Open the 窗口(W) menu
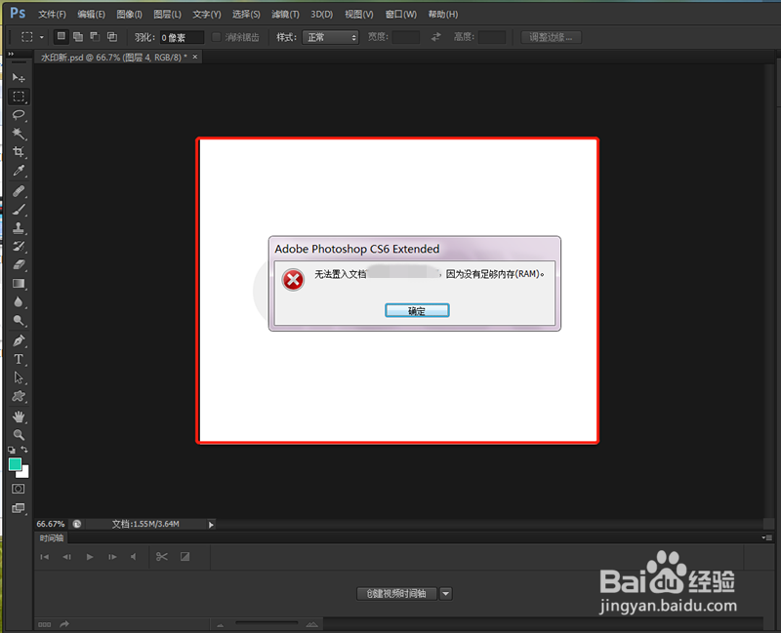Image resolution: width=781 pixels, height=633 pixels. [401, 15]
